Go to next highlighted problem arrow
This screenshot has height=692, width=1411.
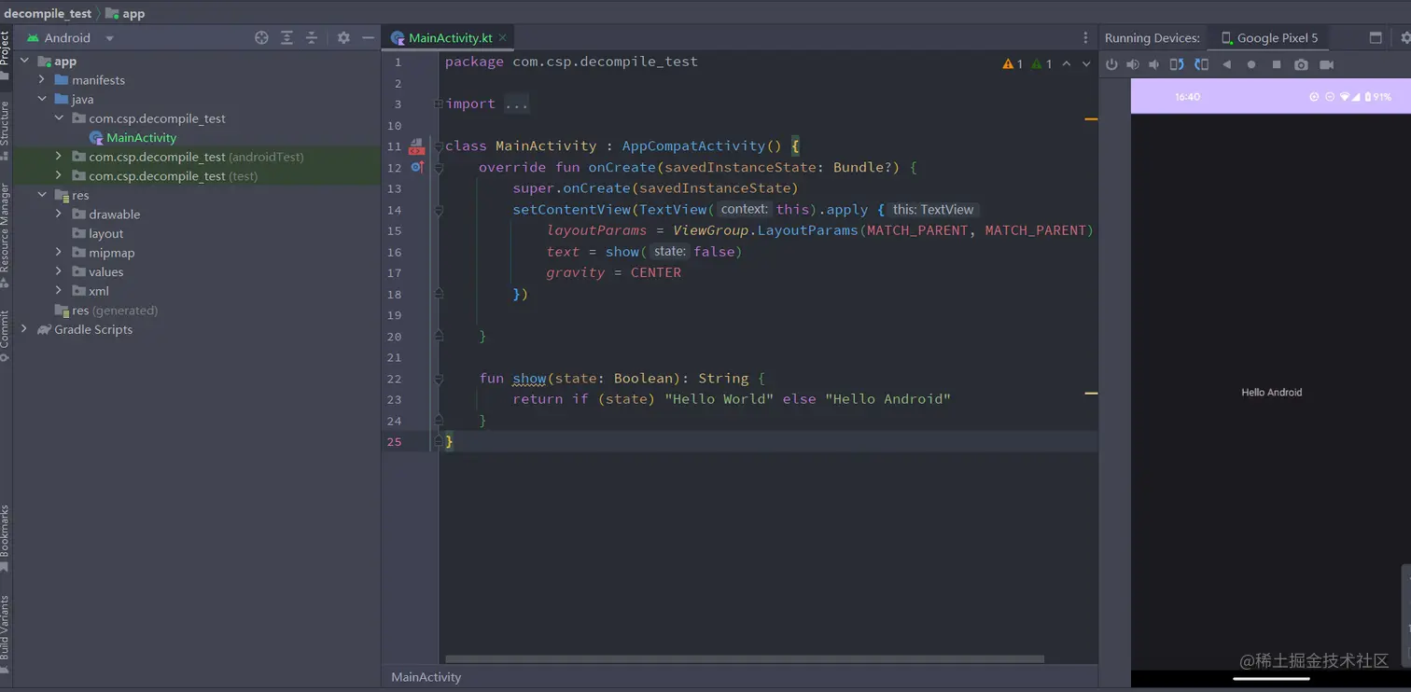point(1086,64)
